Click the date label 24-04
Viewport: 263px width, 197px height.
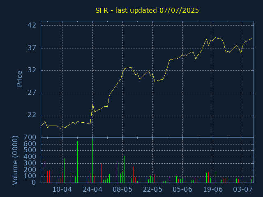(92, 190)
